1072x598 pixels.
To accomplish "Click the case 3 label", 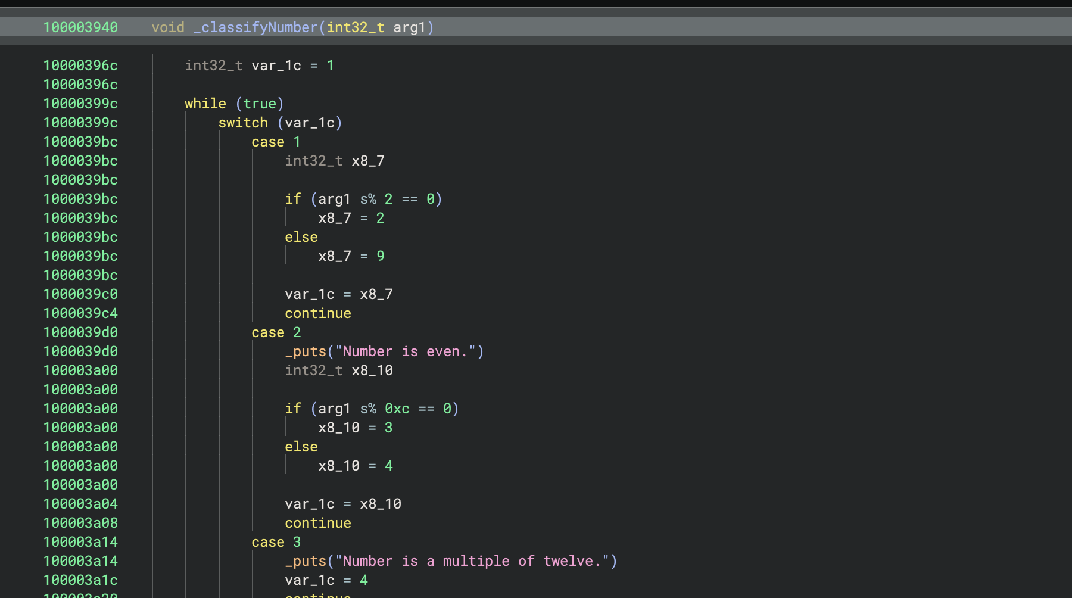I will coord(276,542).
